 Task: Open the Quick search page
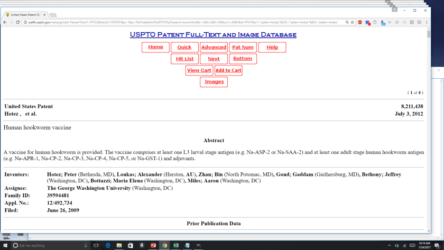[184, 47]
